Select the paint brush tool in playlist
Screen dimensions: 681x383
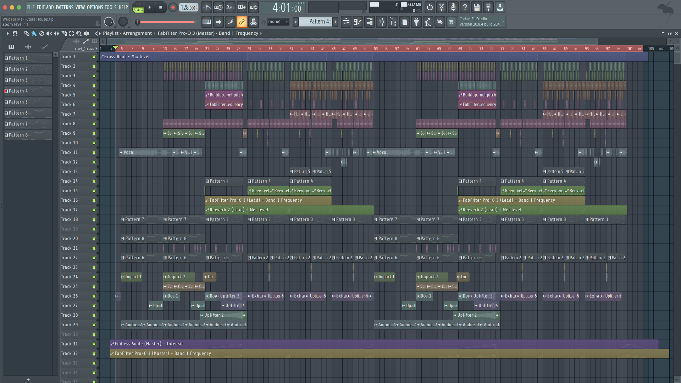point(34,33)
